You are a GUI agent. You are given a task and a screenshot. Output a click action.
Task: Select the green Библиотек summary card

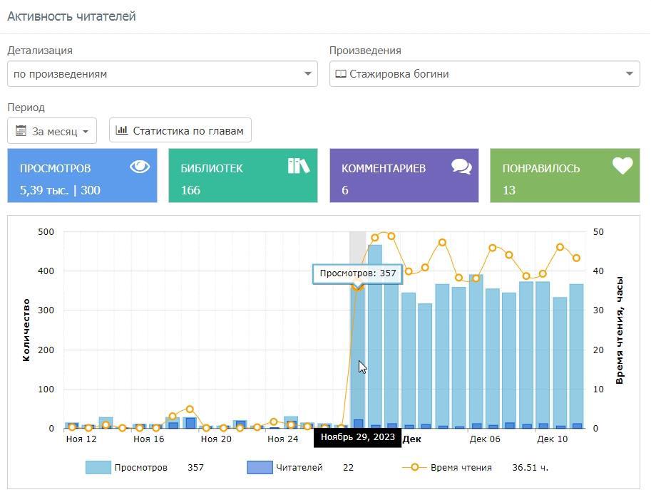click(242, 176)
